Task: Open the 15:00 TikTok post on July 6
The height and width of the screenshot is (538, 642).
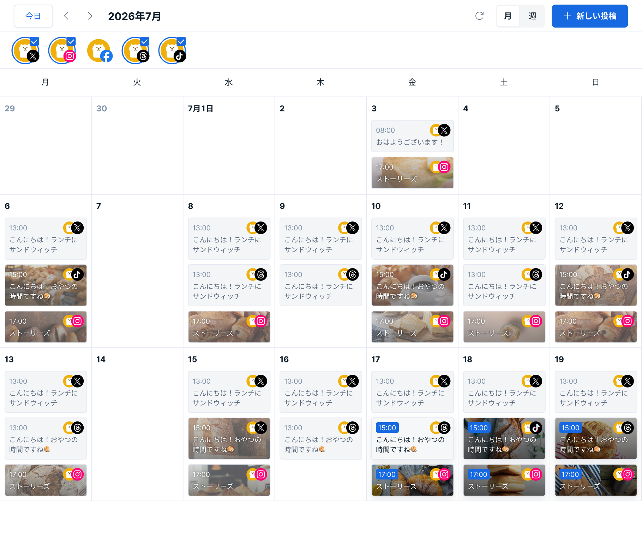Action: [x=46, y=285]
